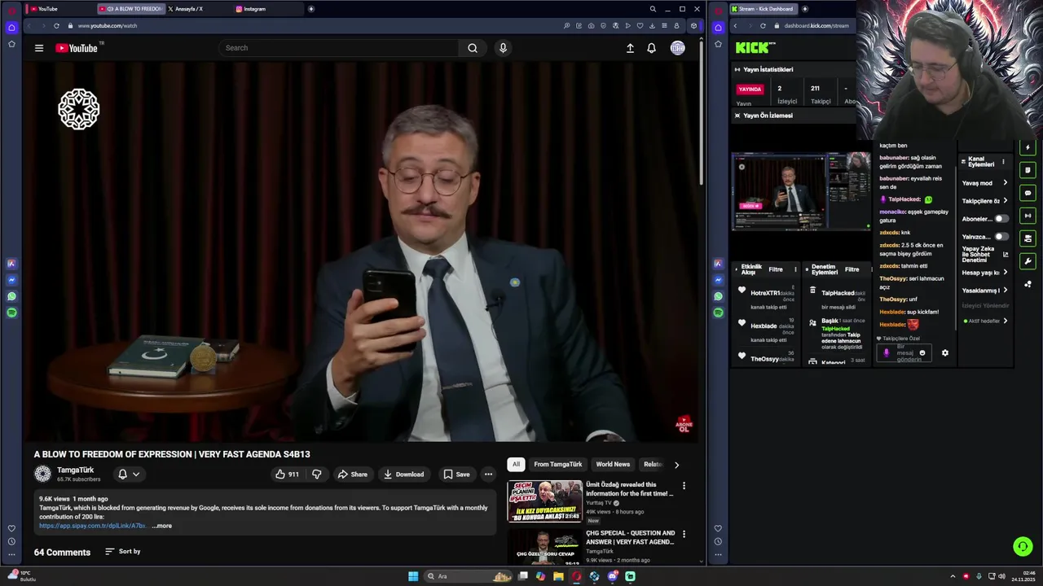1043x586 pixels.
Task: Click Filtre in Etkinlik Akışı panel
Action: click(x=776, y=269)
